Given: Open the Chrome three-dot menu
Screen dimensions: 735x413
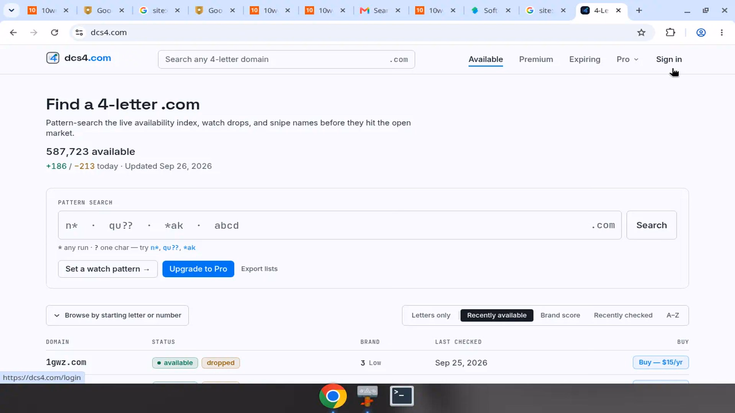Looking at the screenshot, I should coord(722,33).
